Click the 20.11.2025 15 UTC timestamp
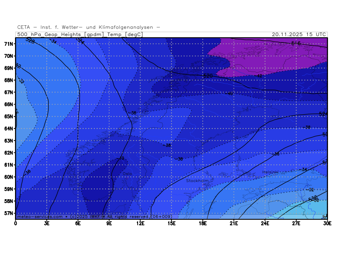Viewport: 343px width, 257px height. click(x=299, y=34)
